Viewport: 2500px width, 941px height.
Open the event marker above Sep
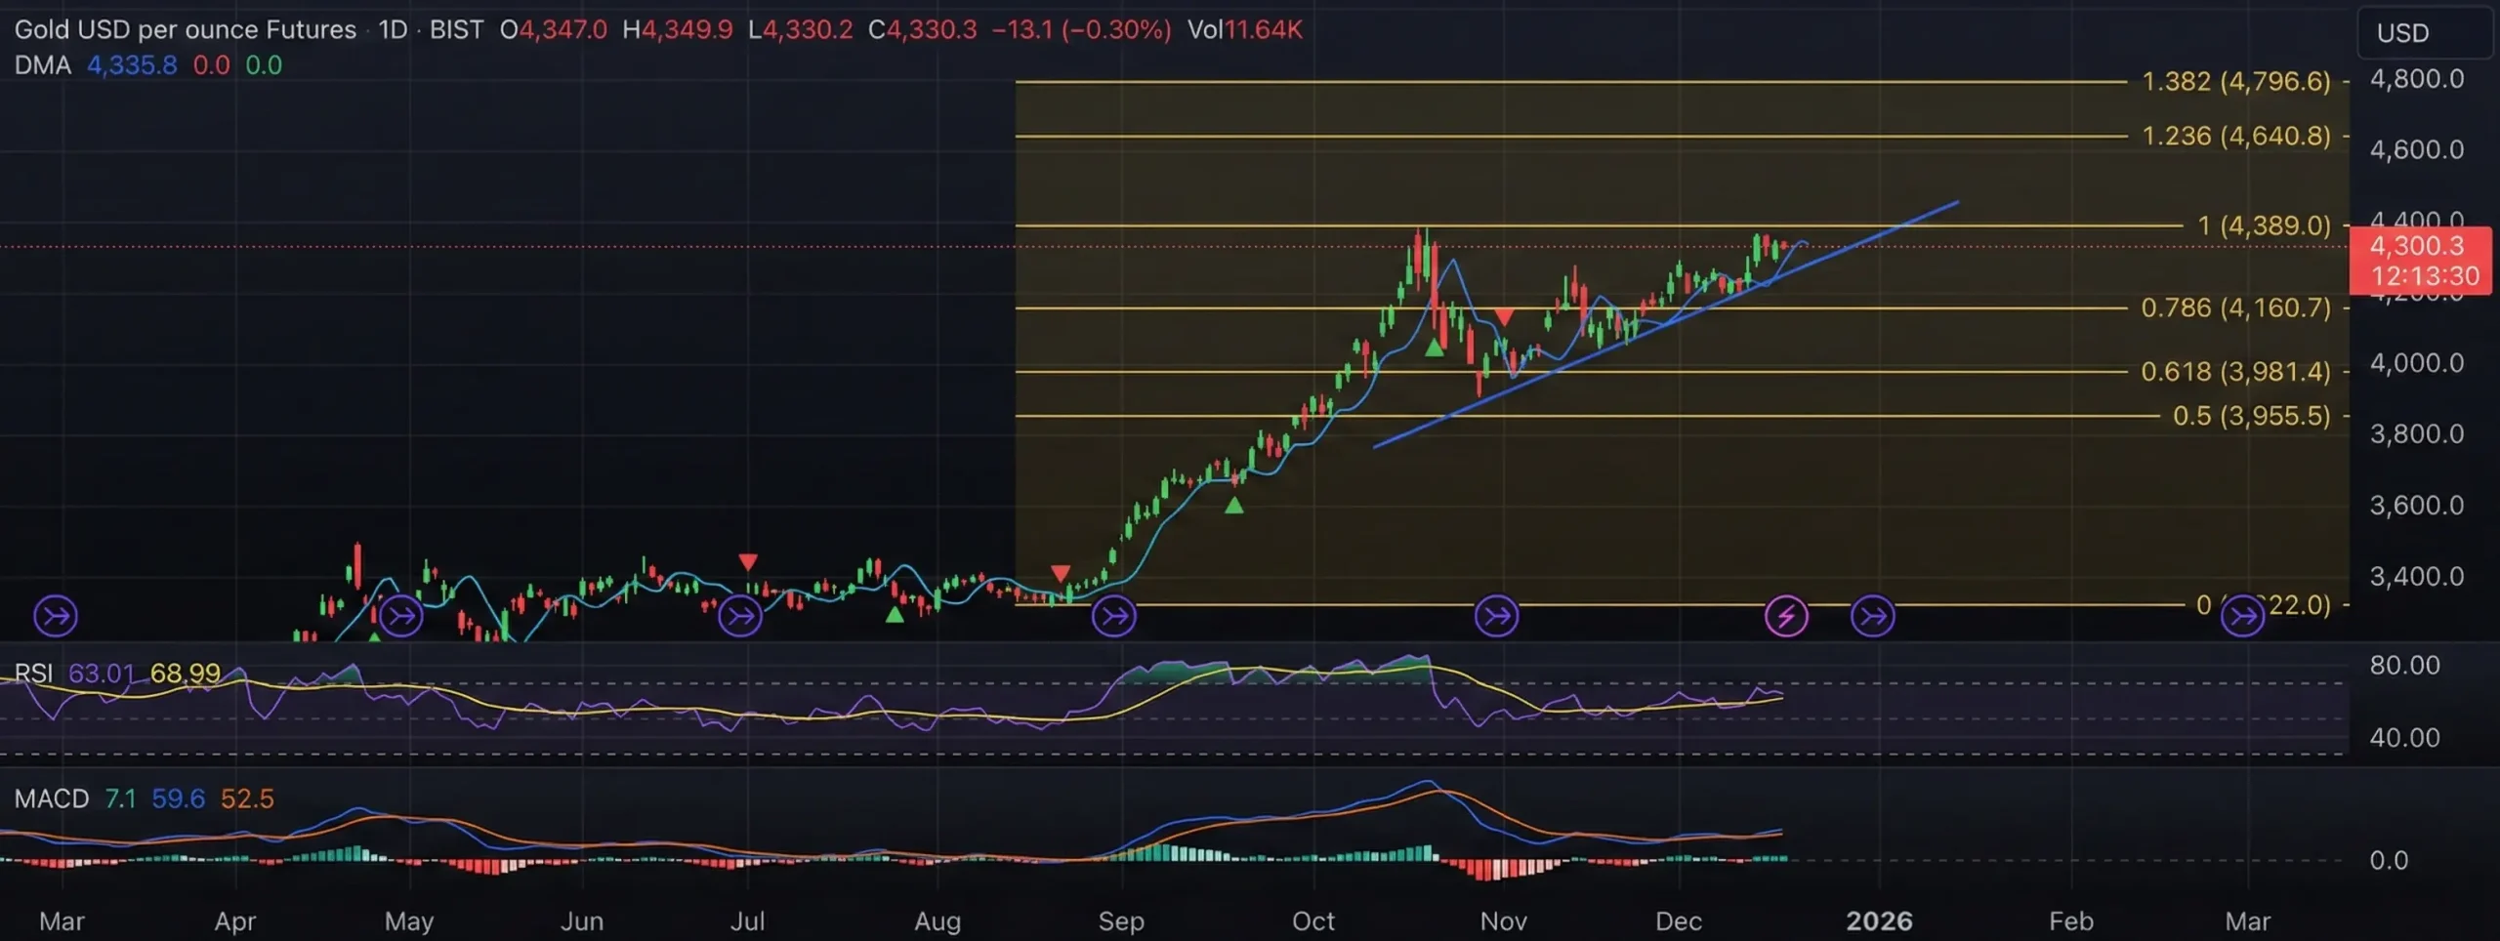pos(1113,616)
